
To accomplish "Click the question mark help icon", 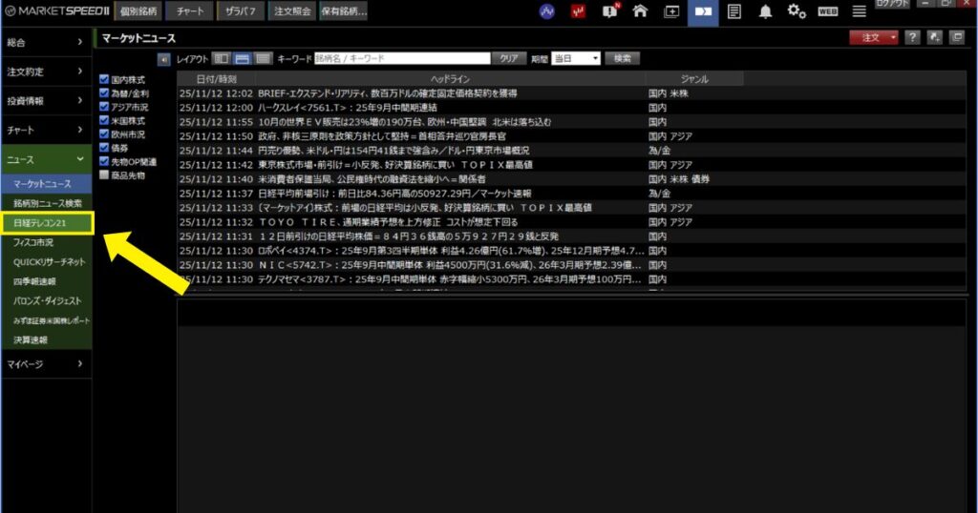I will [x=912, y=37].
